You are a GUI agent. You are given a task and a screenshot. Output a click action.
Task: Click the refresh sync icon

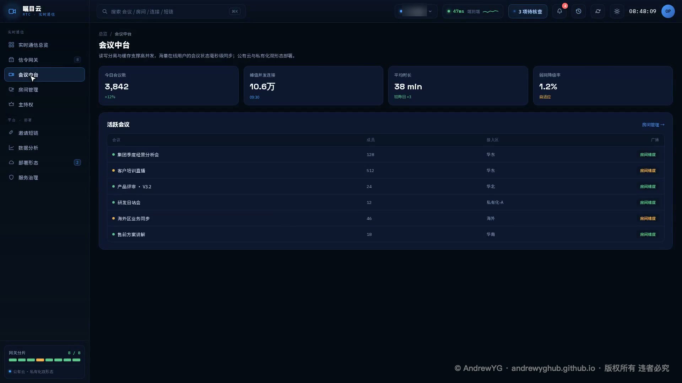click(x=598, y=11)
